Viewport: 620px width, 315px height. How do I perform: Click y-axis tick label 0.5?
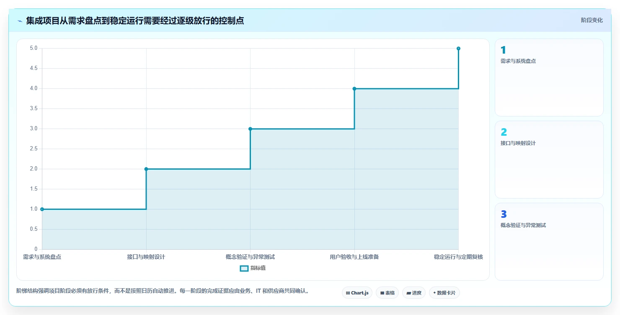[x=34, y=229]
